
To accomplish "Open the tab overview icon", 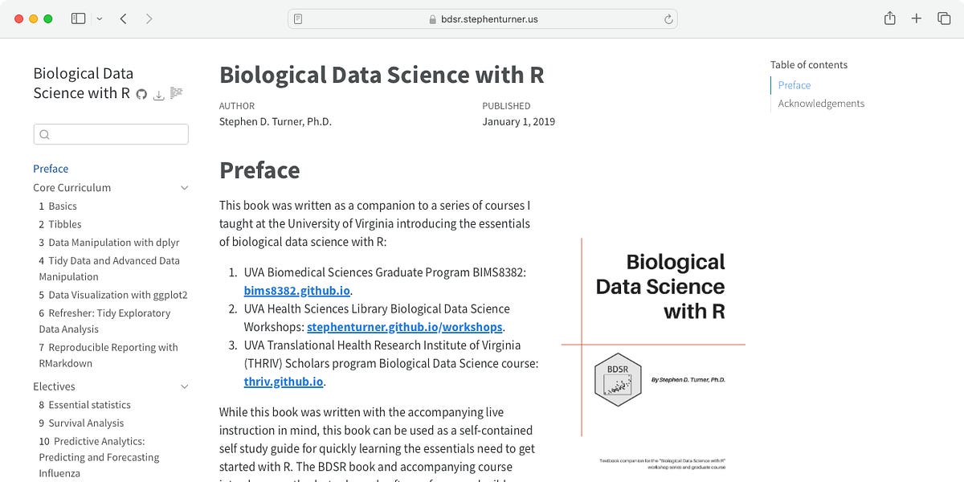I will (x=946, y=18).
